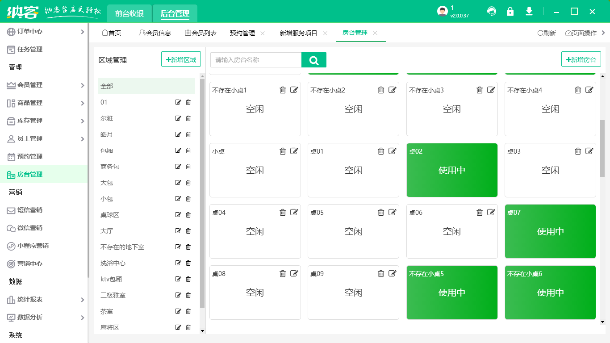This screenshot has width=610, height=343.
Task: Click the edit icon next to 尔雅 region
Action: coord(178,118)
